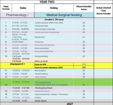
Task: Click the Holiday column header
Action: coord(54,8)
